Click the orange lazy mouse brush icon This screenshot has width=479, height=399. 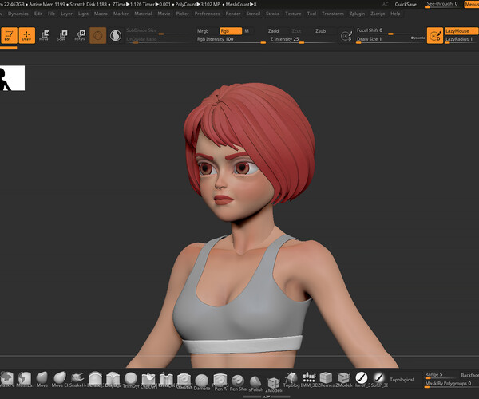(x=435, y=35)
